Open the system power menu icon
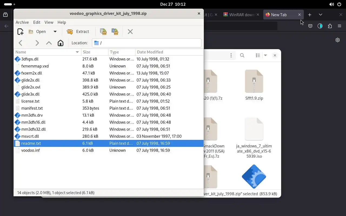Image resolution: width=346 pixels, height=216 pixels. (x=339, y=4)
